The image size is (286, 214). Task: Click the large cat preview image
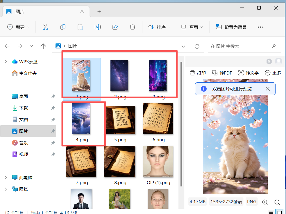coord(235,137)
